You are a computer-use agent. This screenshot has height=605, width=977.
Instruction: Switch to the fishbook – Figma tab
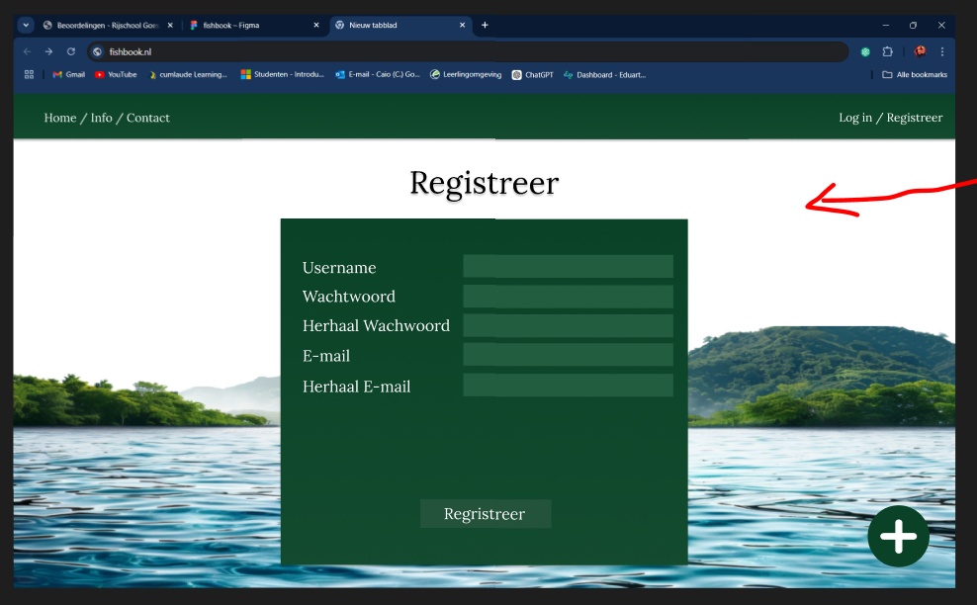pyautogui.click(x=247, y=25)
